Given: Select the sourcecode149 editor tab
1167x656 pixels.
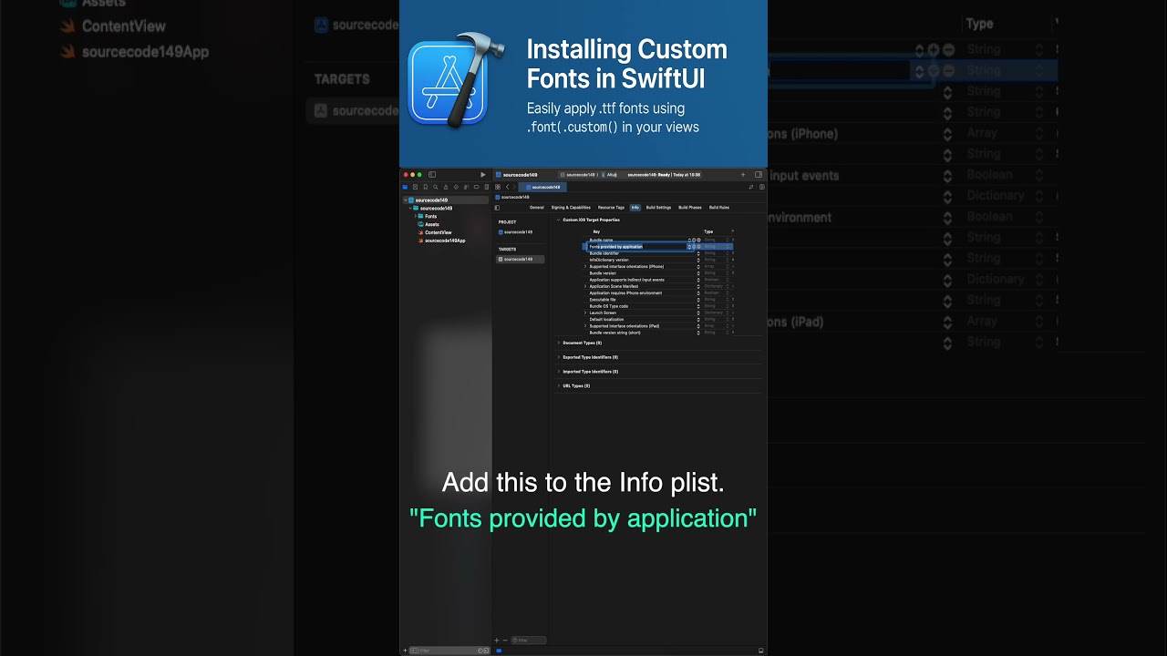Looking at the screenshot, I should (542, 187).
